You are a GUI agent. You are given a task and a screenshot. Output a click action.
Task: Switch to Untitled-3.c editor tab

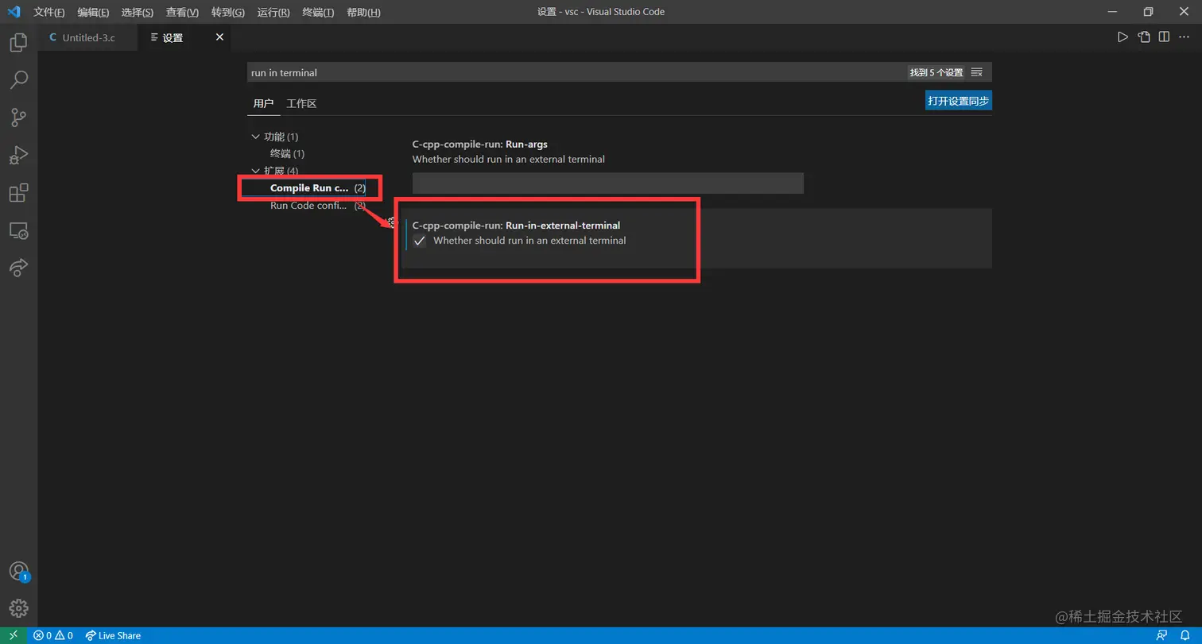[87, 37]
